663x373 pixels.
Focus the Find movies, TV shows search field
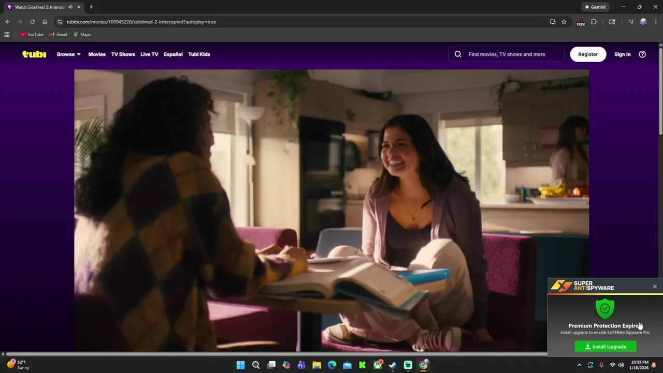pyautogui.click(x=507, y=54)
